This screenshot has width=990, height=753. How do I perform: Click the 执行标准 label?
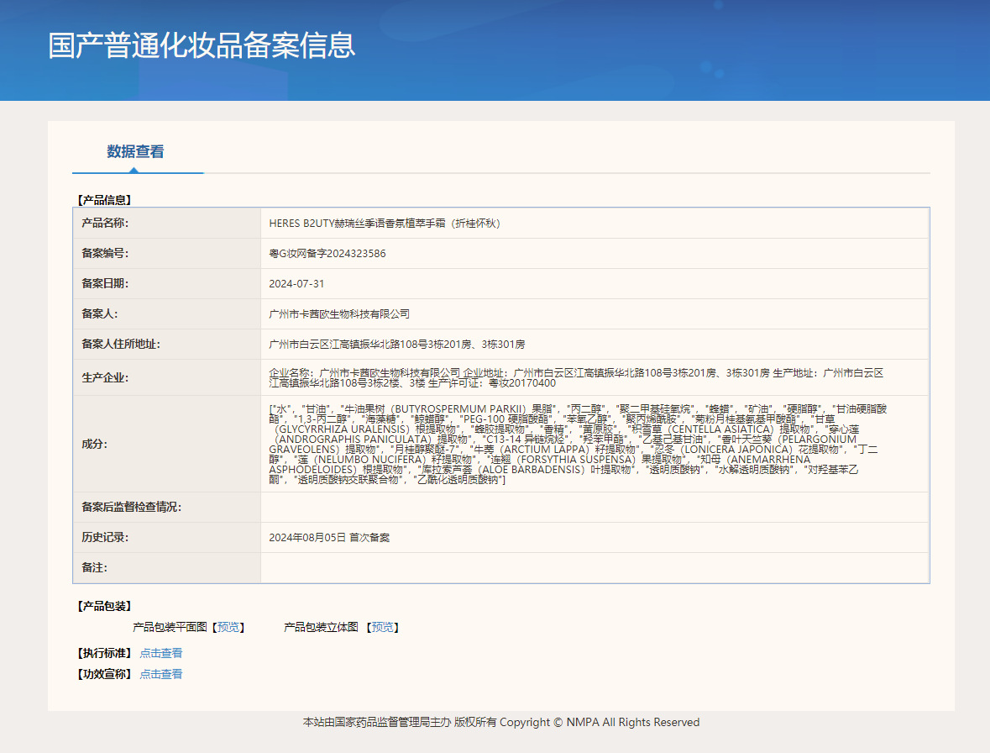pyautogui.click(x=104, y=653)
